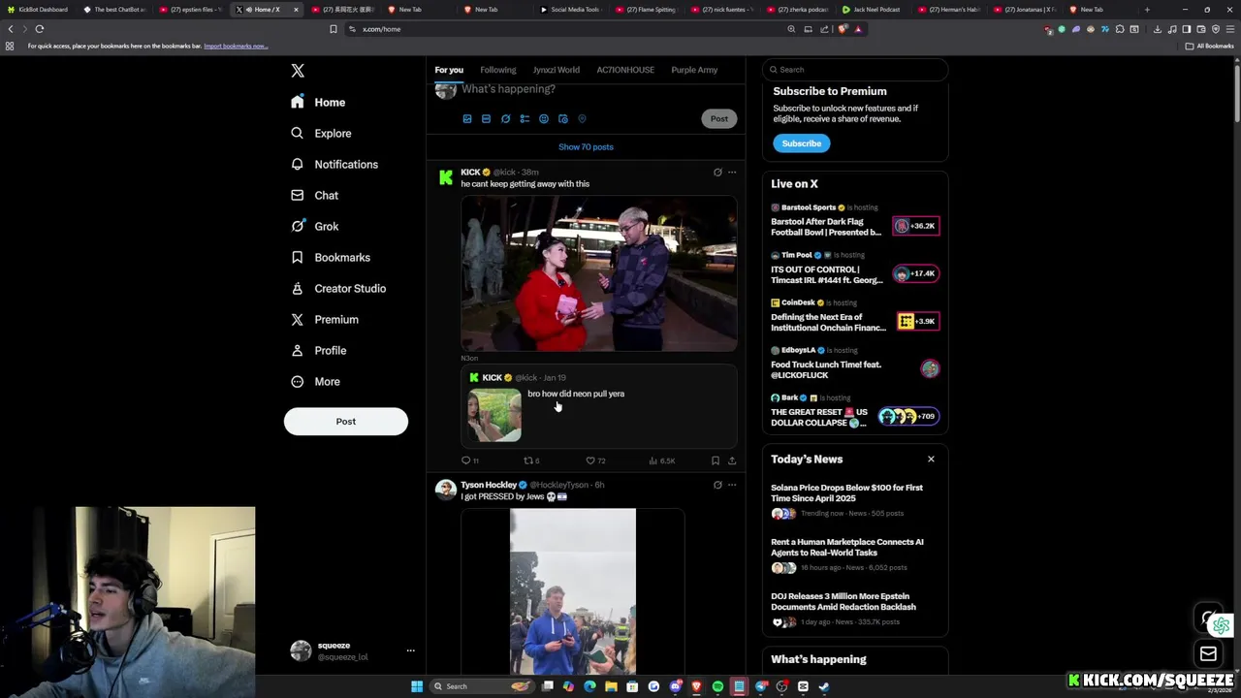Open Chat in the sidebar

click(x=315, y=195)
